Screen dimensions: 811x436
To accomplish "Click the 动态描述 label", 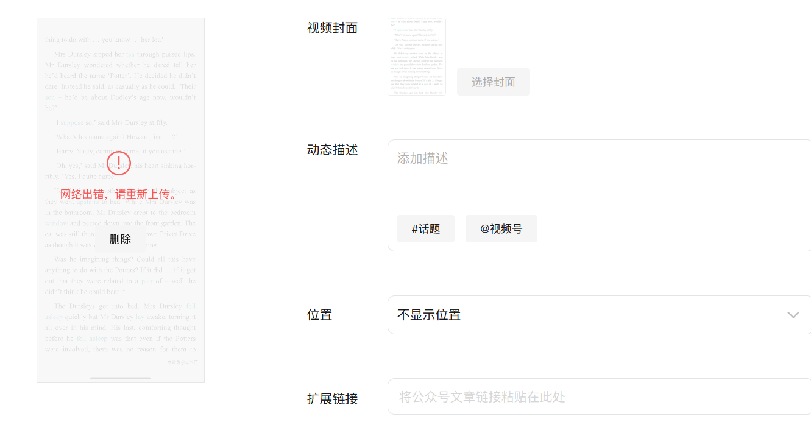I will pyautogui.click(x=332, y=150).
